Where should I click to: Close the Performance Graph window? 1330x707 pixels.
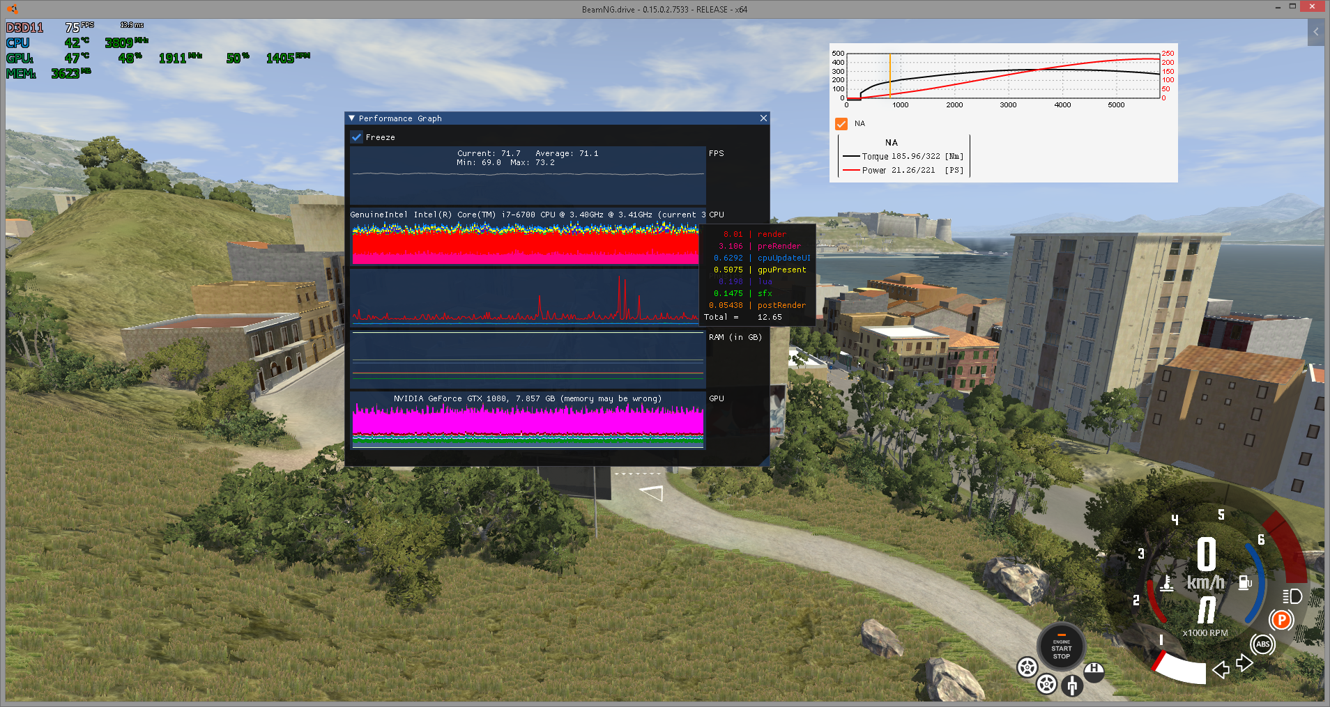763,118
